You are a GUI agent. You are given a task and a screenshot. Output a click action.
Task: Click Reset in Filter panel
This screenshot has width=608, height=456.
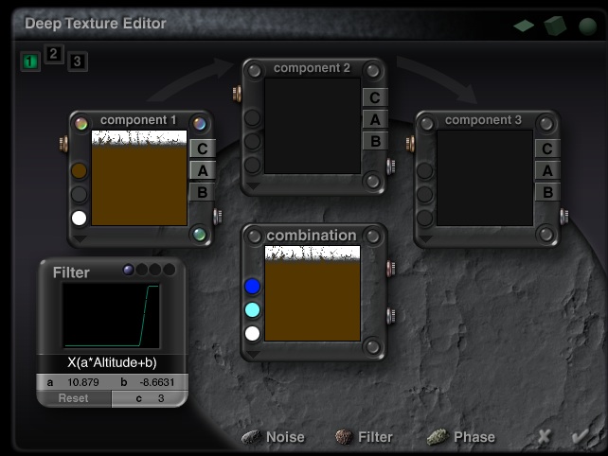pyautogui.click(x=73, y=398)
